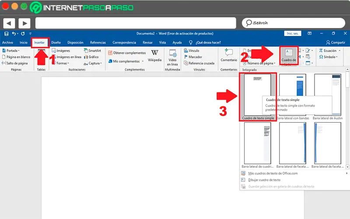Image resolution: width=350 pixels, height=219 pixels.
Task: Insert a Referencia cruzada
Action: point(199,63)
